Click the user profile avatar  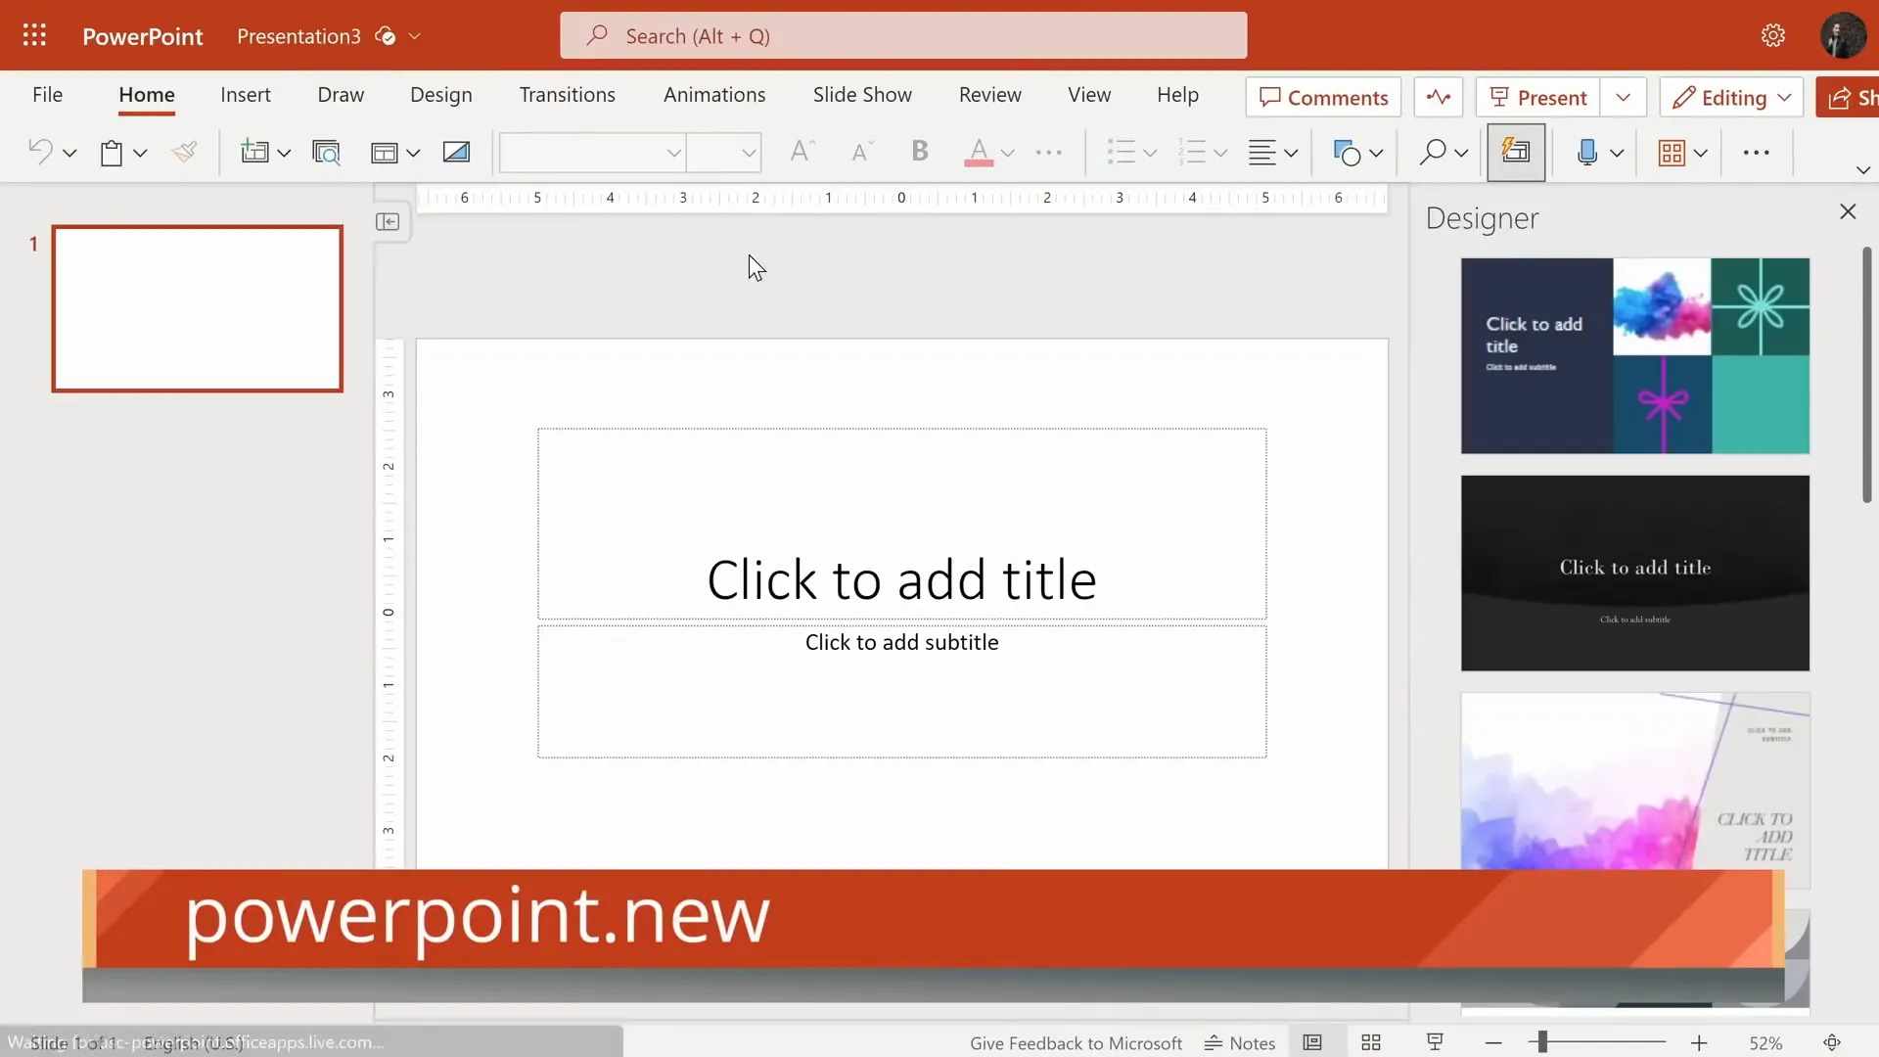click(1843, 36)
